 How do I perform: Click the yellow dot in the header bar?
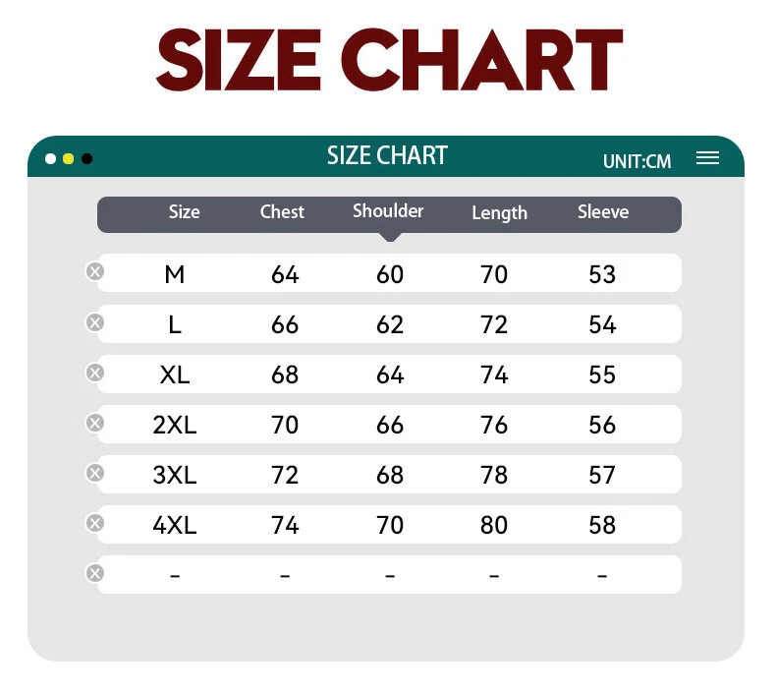(x=69, y=159)
